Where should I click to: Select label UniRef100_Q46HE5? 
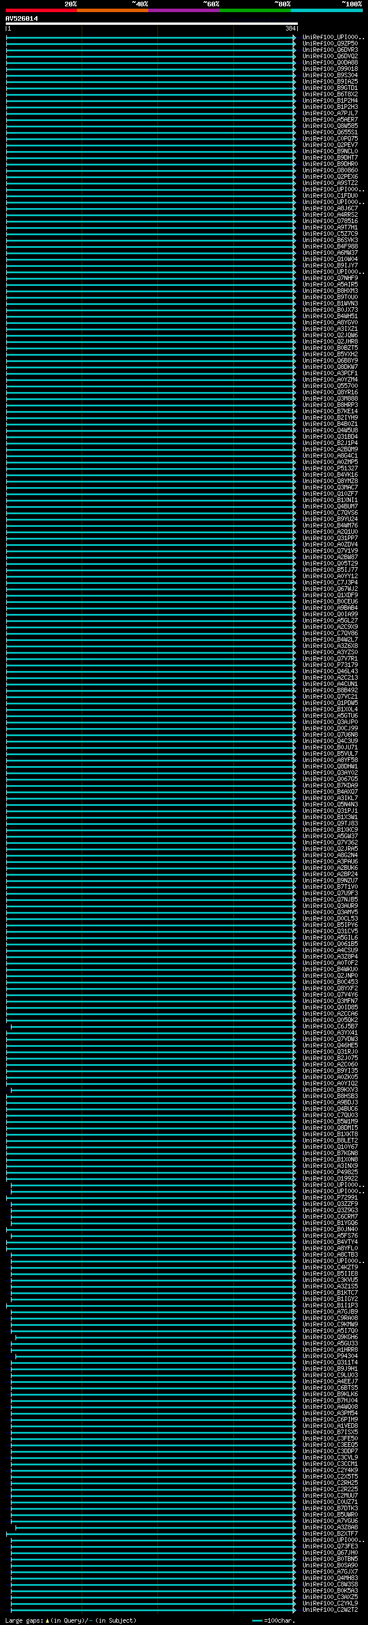[329, 1046]
